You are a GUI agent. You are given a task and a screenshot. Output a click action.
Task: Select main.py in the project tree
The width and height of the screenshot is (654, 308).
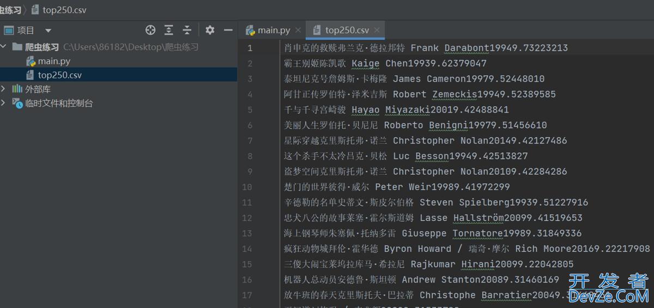pos(54,61)
